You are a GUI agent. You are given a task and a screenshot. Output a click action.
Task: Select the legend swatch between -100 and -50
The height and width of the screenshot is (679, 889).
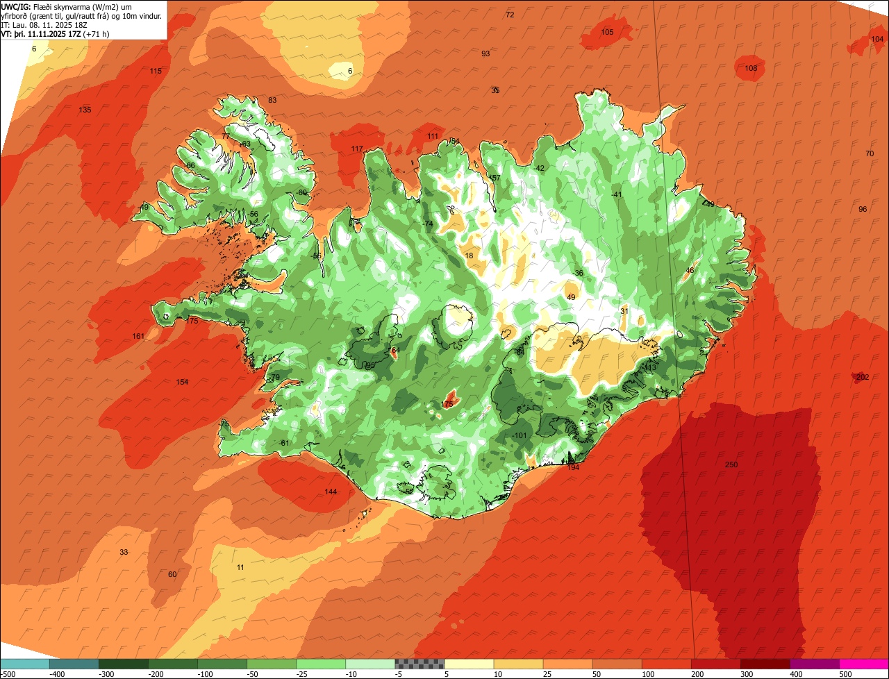[222, 664]
